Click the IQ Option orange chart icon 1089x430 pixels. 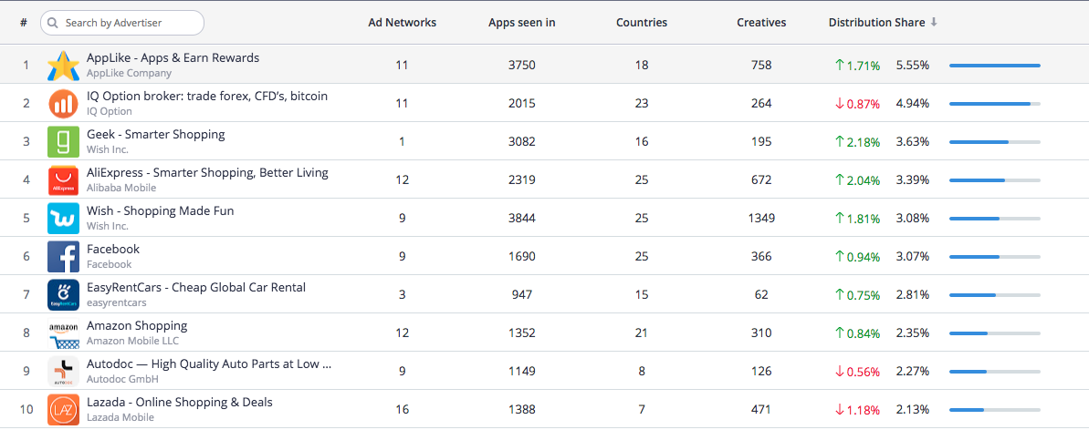[63, 103]
